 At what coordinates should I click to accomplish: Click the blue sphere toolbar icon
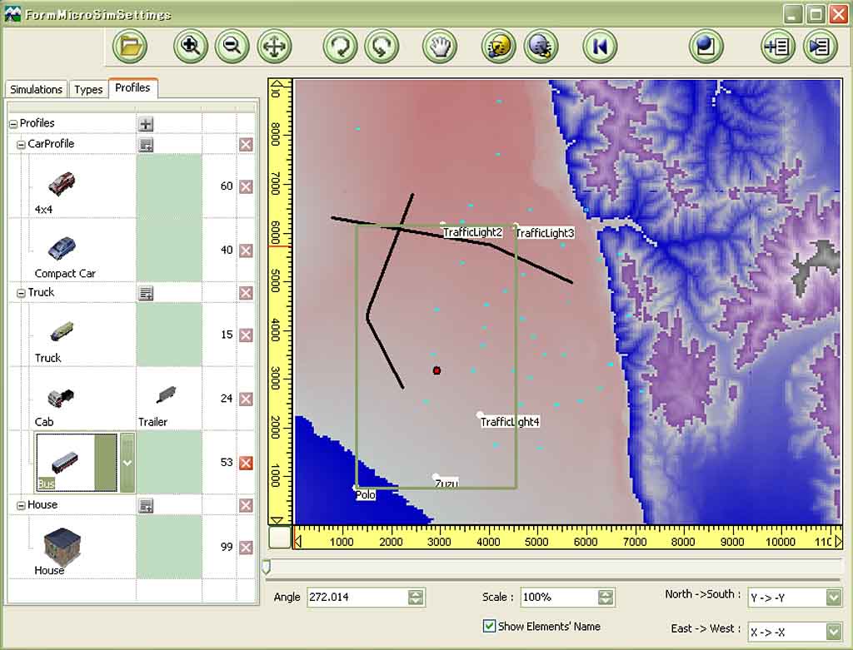(706, 46)
